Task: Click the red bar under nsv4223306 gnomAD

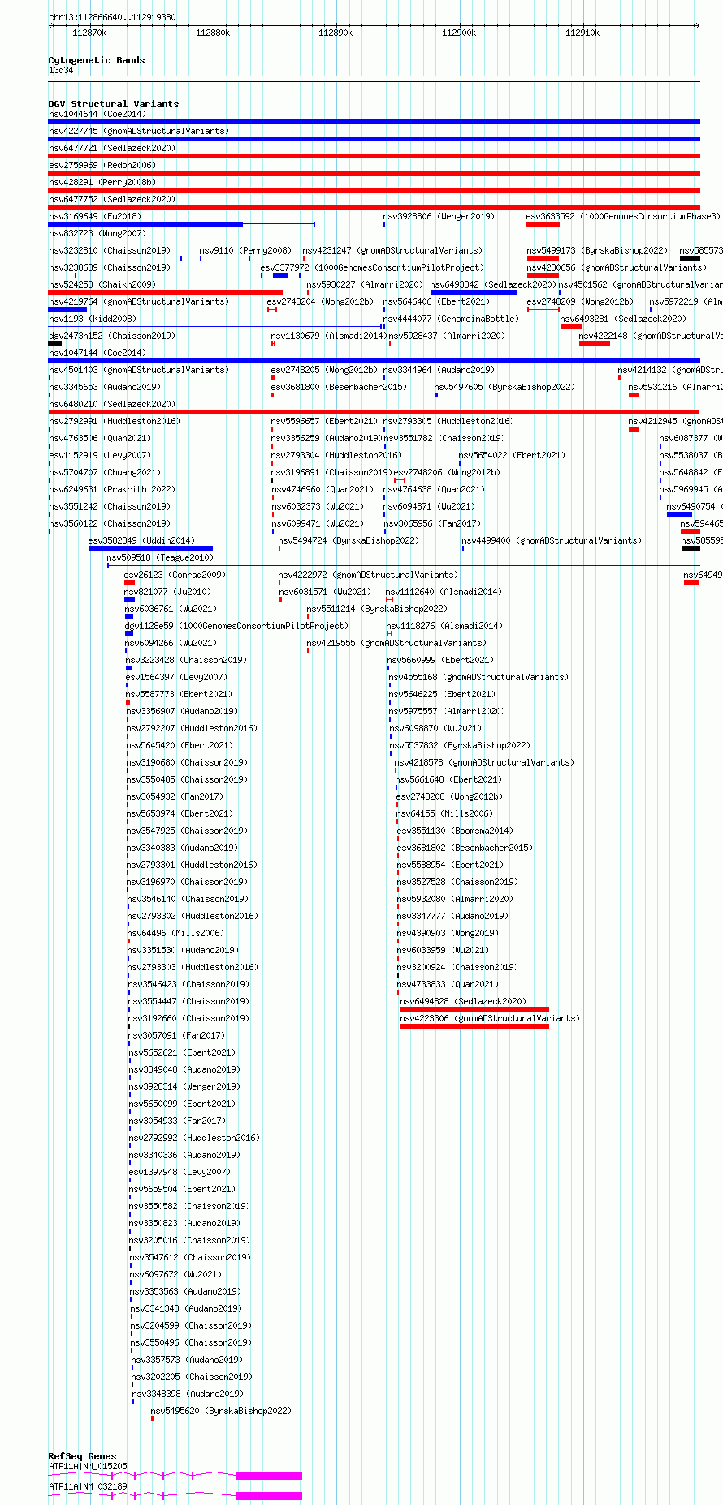Action: [x=474, y=1026]
